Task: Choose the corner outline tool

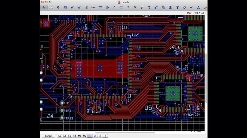Action: 156,7
